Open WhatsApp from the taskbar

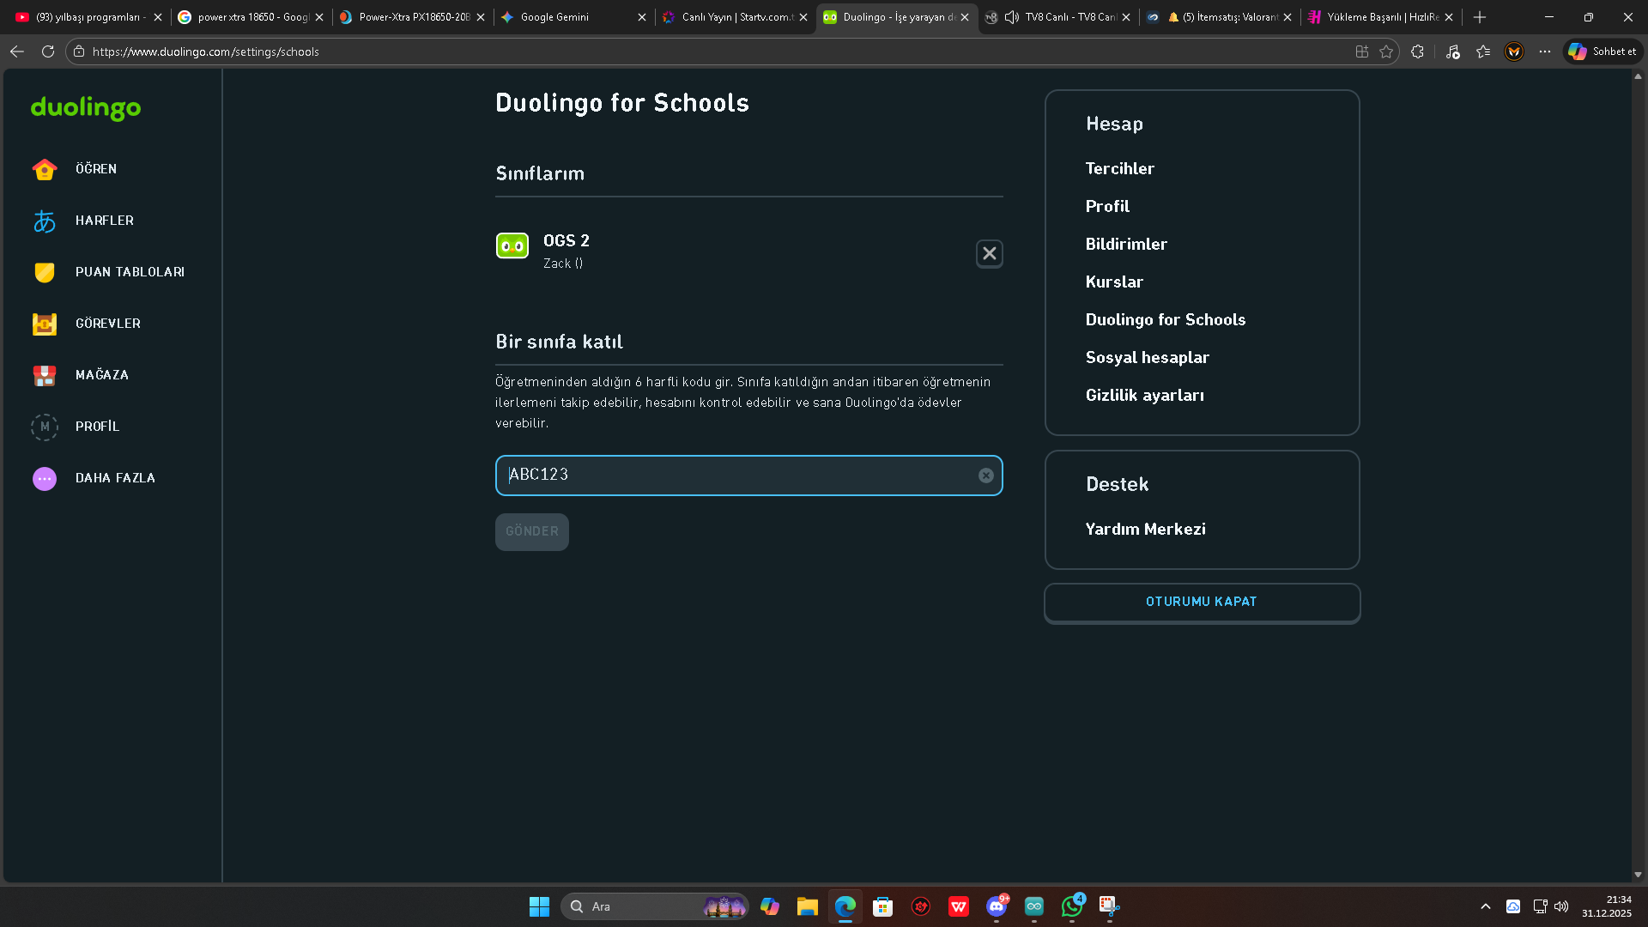click(x=1071, y=906)
